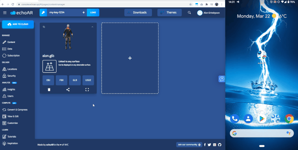Viewport: 298px width, 150px height.
Task: Reload the browser page
Action: [x=12, y=4]
